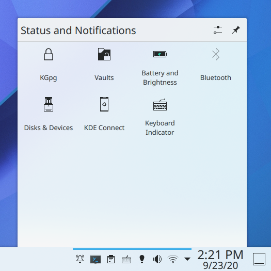The image size is (271, 271).
Task: Click the lightbulb tray icon
Action: (142, 259)
